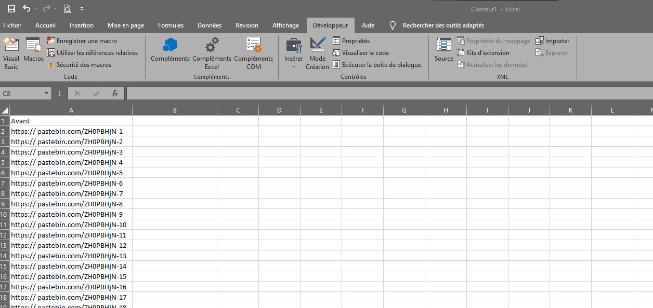Select the cell with pastebin.com/ZH0PBHjN-16
The image size is (653, 308).
(x=71, y=287)
